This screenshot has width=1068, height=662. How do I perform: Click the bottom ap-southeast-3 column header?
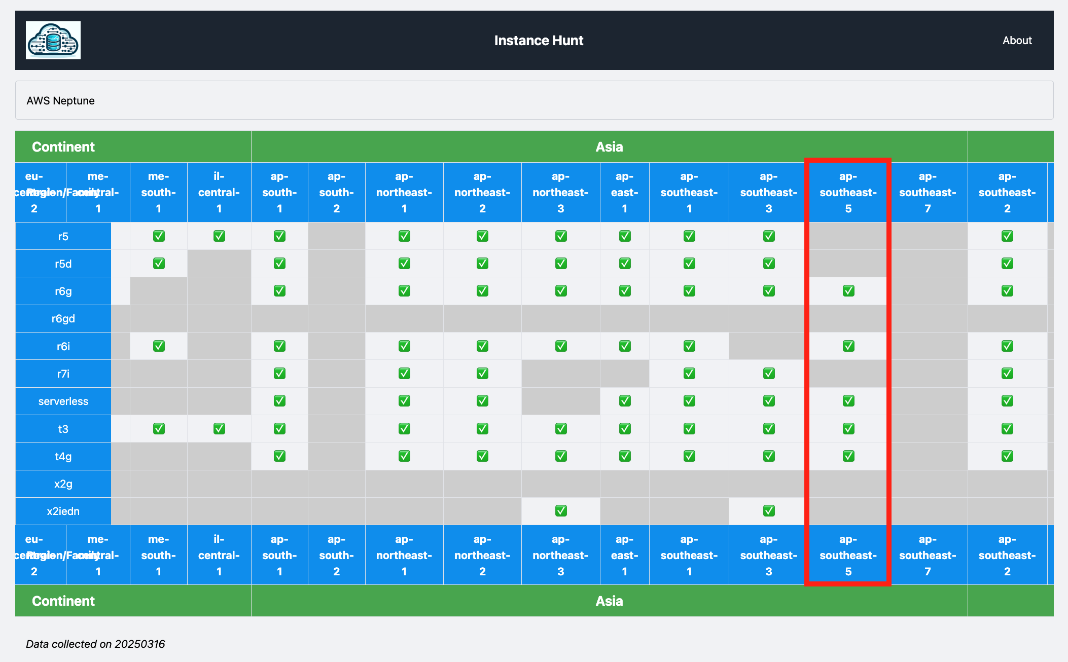coord(769,555)
